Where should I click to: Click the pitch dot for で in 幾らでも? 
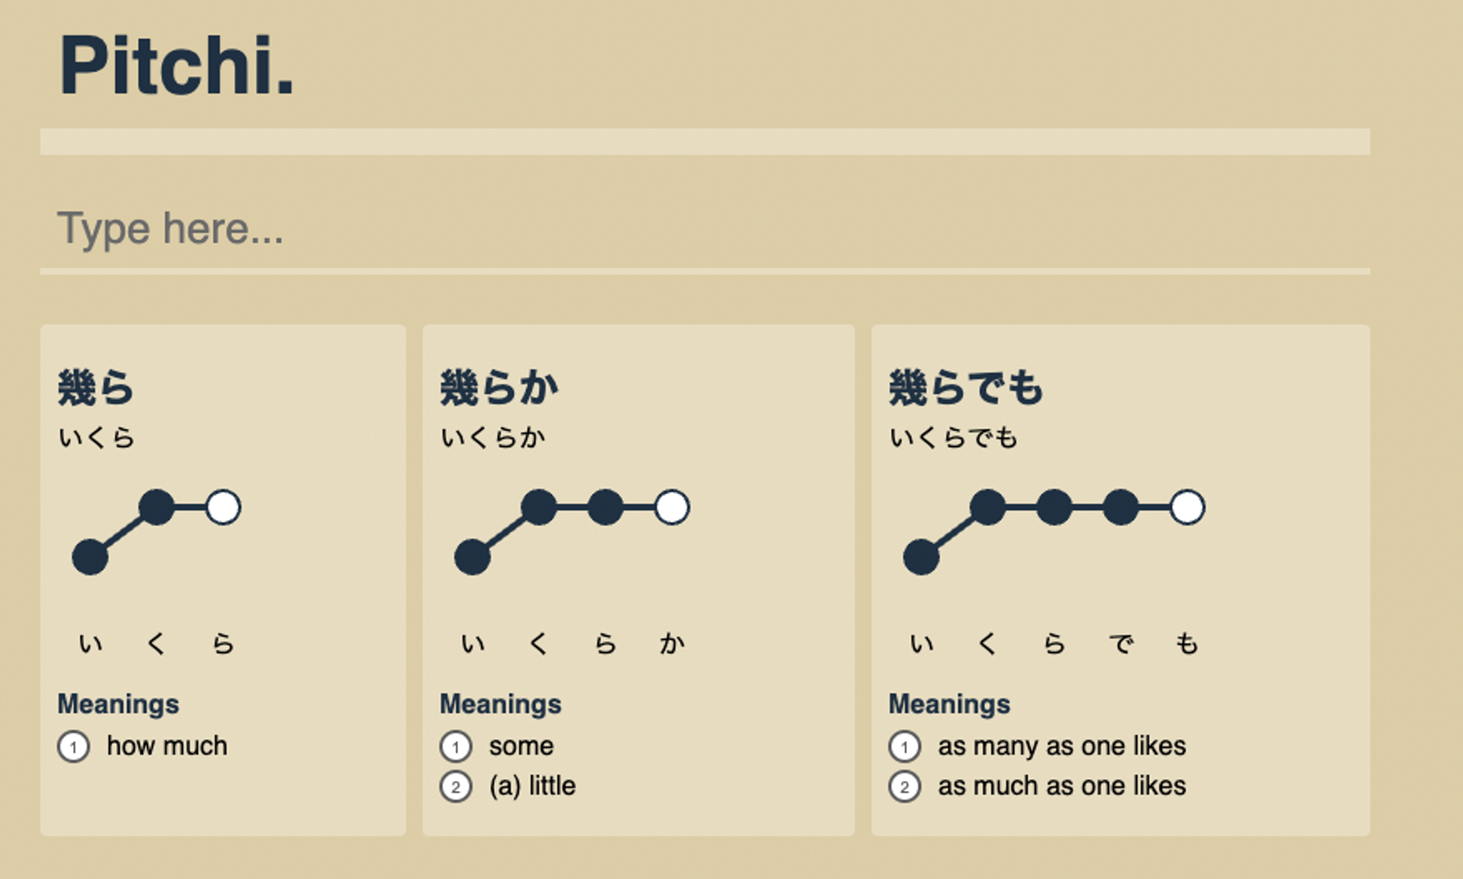[x=1121, y=507]
